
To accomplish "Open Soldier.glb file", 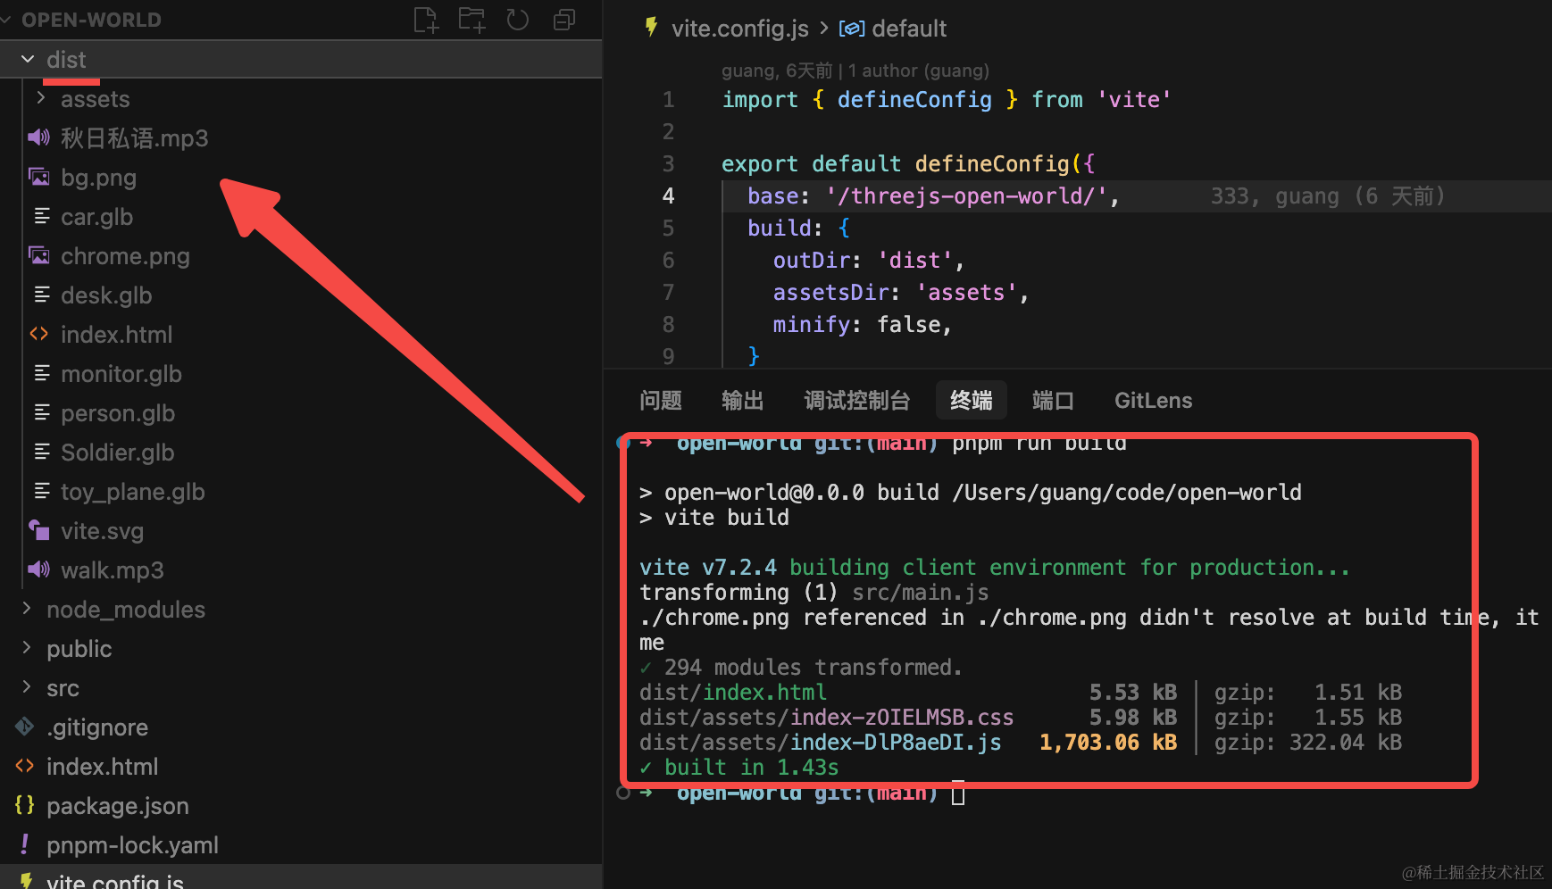I will point(117,452).
